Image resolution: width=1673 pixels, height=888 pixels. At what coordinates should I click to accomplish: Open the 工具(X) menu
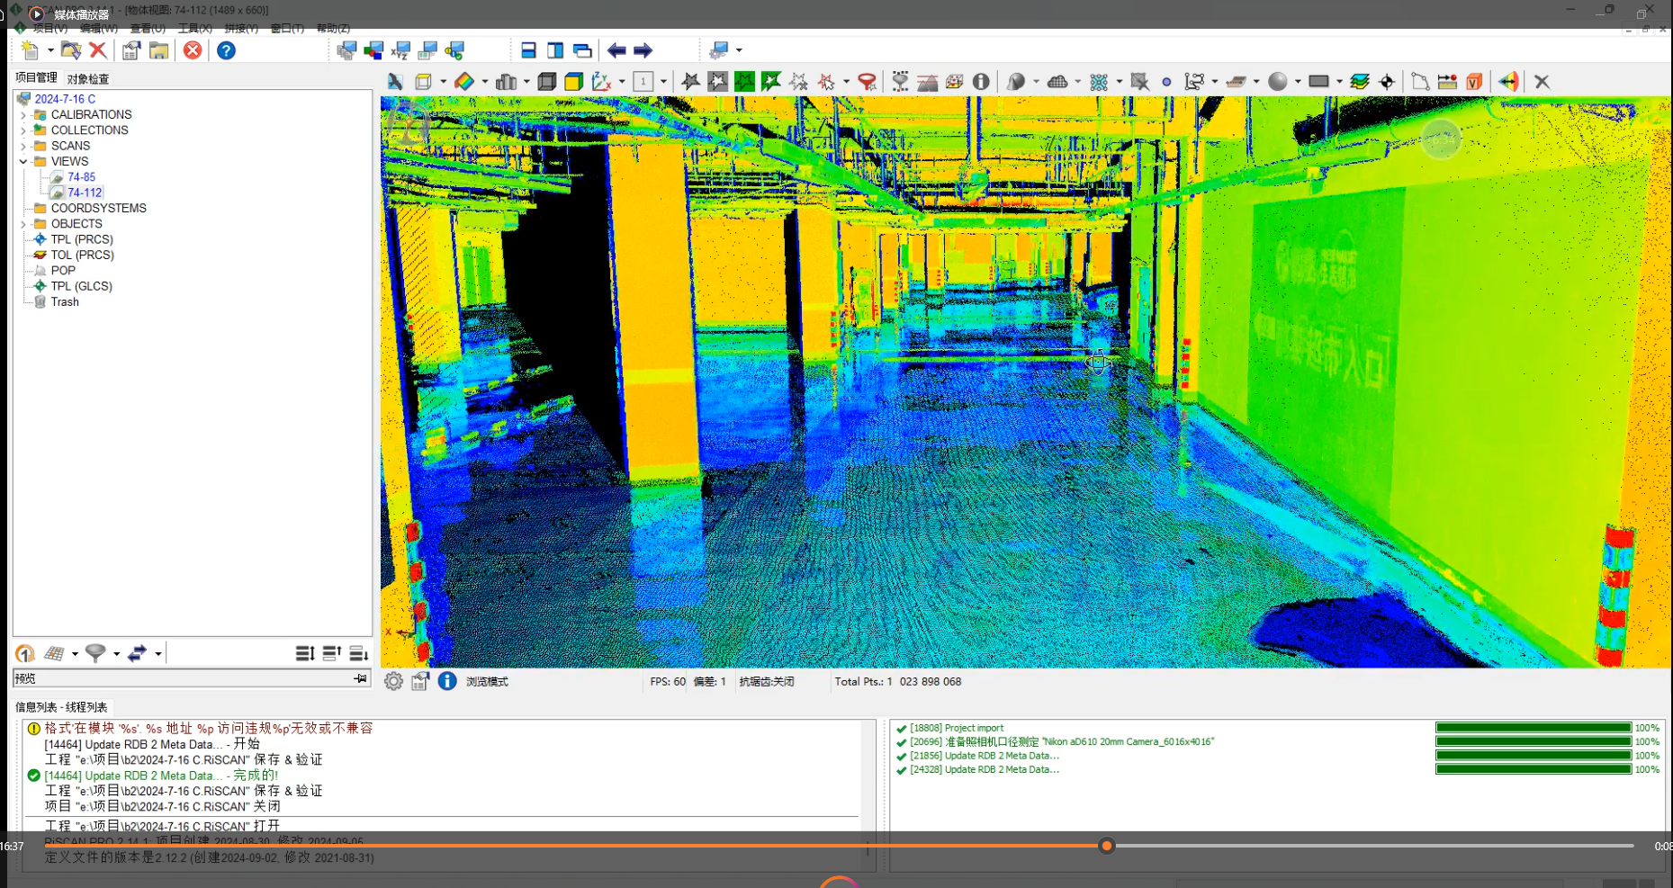click(x=194, y=29)
